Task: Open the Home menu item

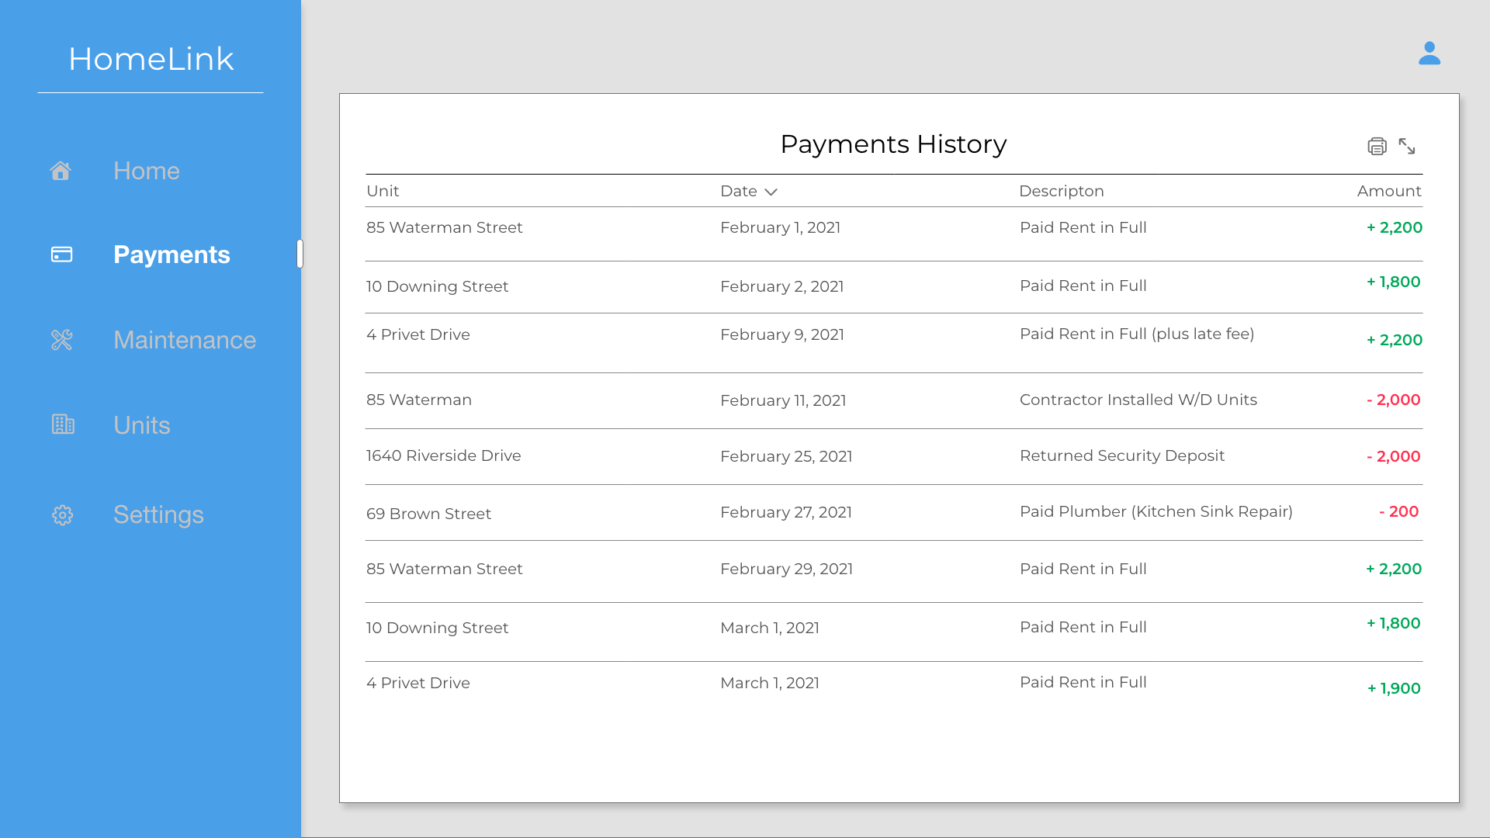Action: click(x=146, y=171)
